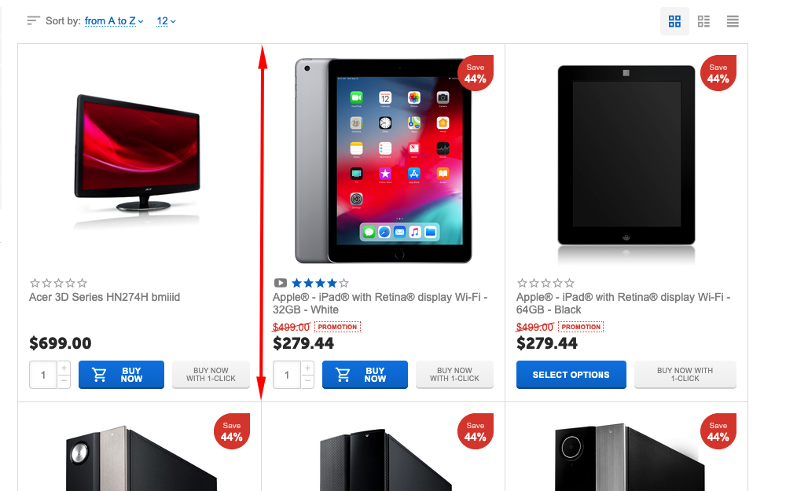
Task: Click the sort lines icon
Action: coord(33,20)
